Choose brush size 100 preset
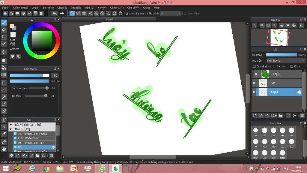The image size is (307, 173). [264, 140]
